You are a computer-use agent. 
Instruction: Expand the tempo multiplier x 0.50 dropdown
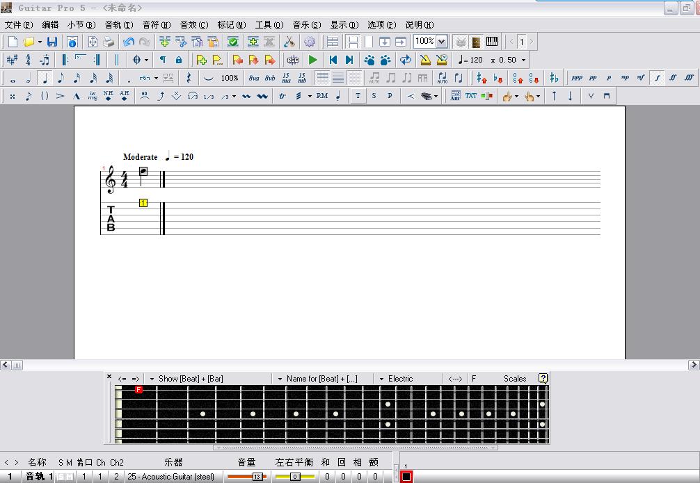tap(523, 60)
